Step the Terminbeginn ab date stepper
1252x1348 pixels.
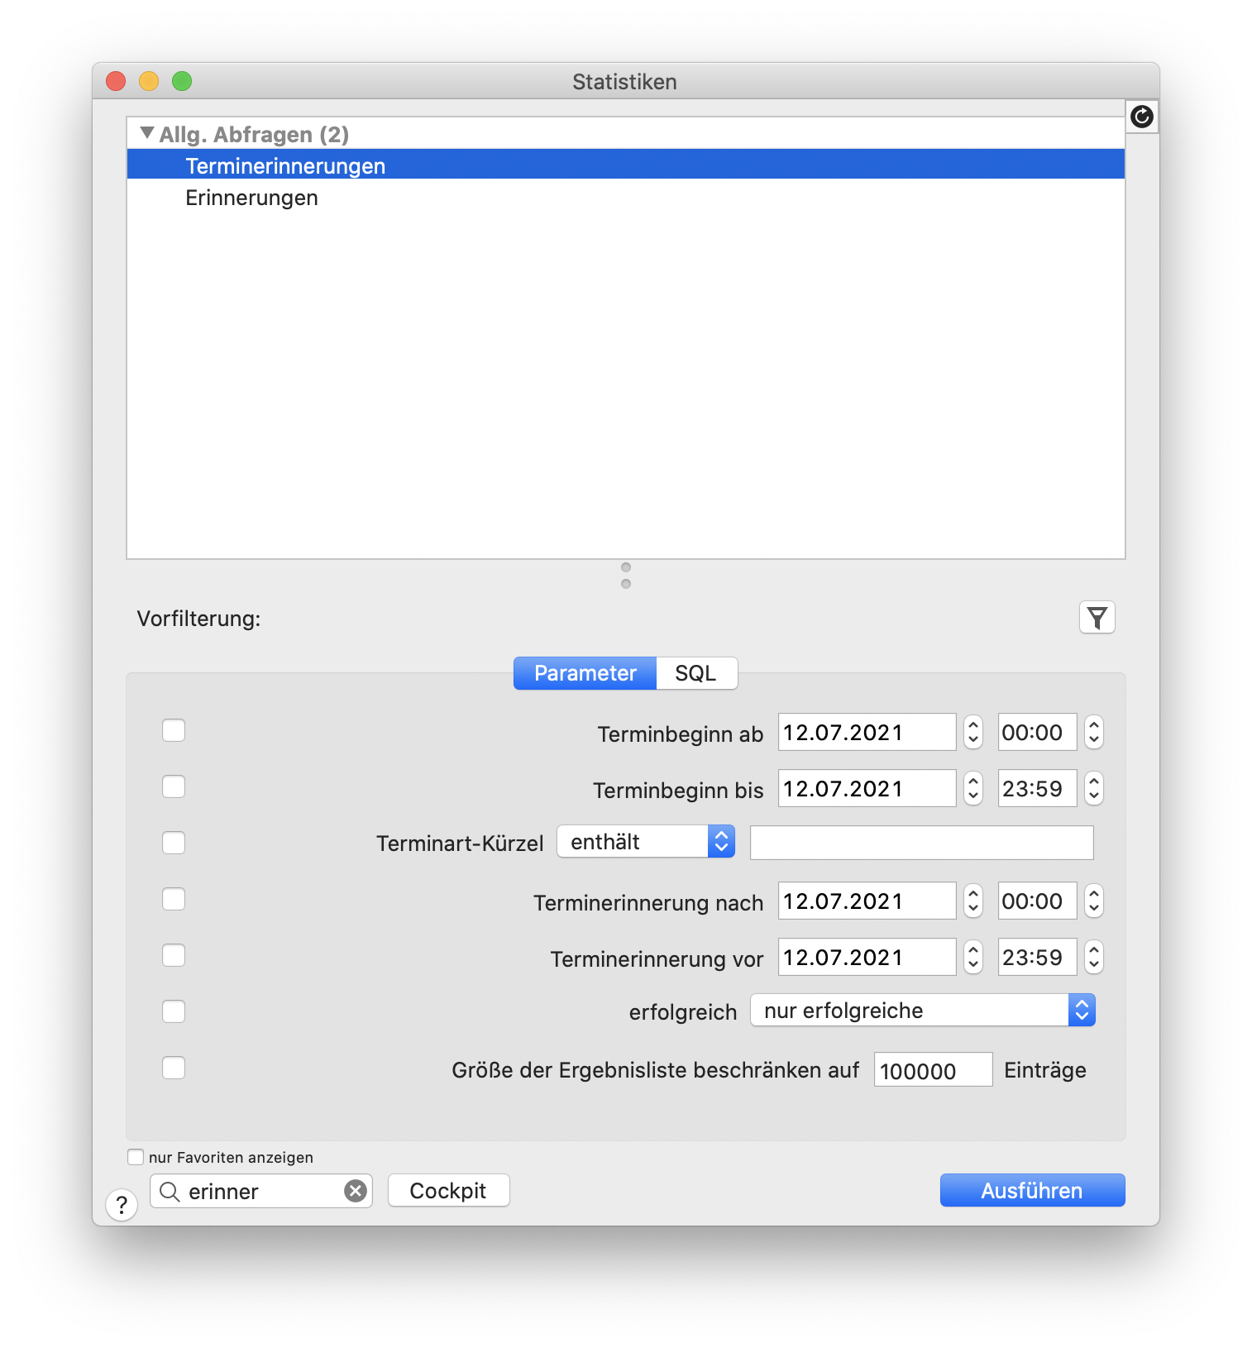tap(973, 732)
